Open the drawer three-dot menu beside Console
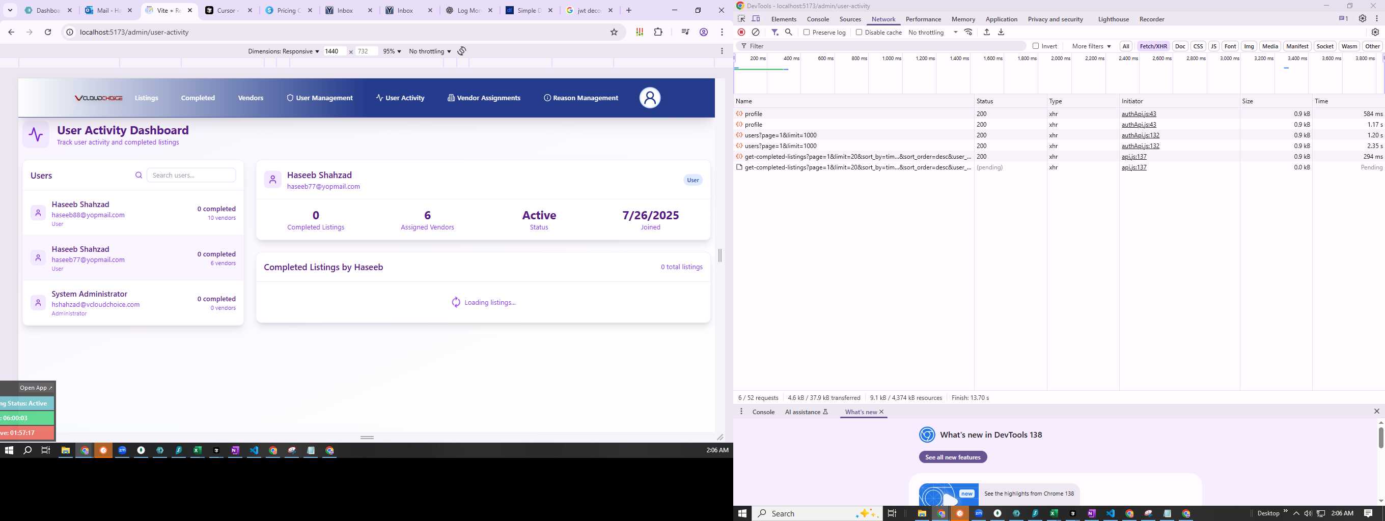 (x=741, y=412)
